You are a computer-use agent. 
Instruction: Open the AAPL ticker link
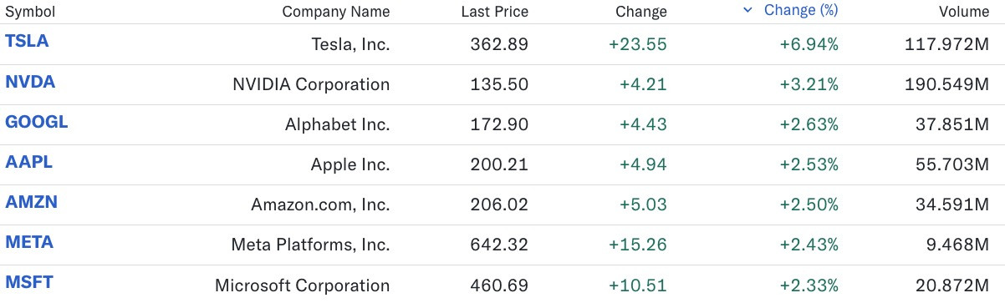click(28, 162)
